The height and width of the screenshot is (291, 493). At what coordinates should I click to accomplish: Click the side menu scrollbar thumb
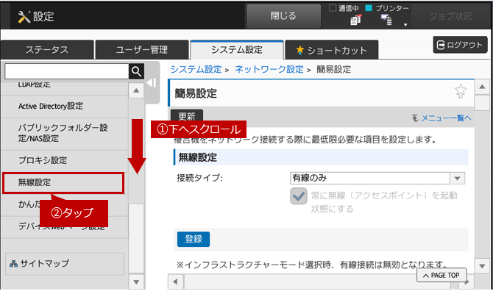coord(136,238)
